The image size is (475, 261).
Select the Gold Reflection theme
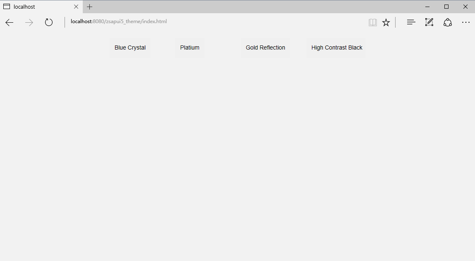click(x=265, y=47)
